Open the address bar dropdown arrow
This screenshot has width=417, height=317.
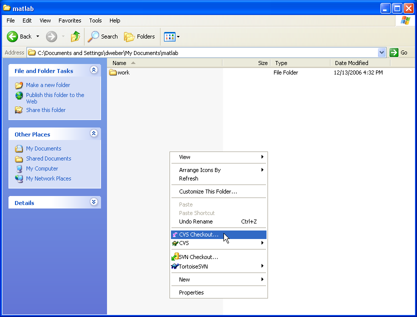tap(382, 52)
